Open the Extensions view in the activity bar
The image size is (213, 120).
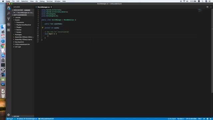pyautogui.click(x=9, y=30)
